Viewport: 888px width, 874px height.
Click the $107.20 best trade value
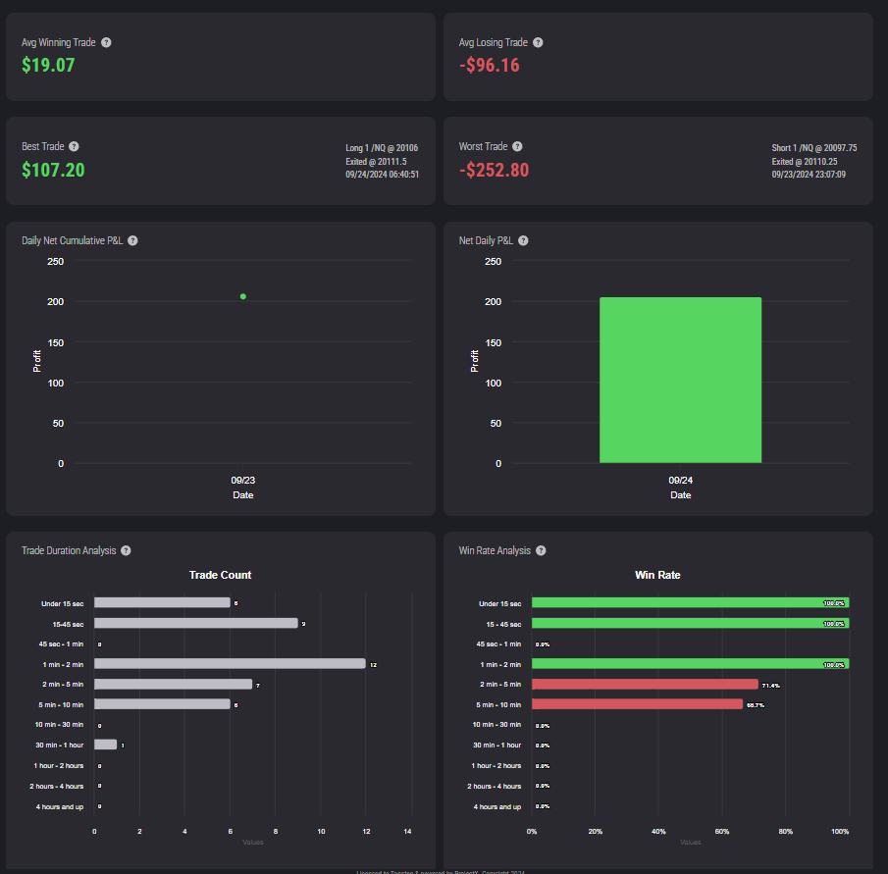(x=53, y=170)
